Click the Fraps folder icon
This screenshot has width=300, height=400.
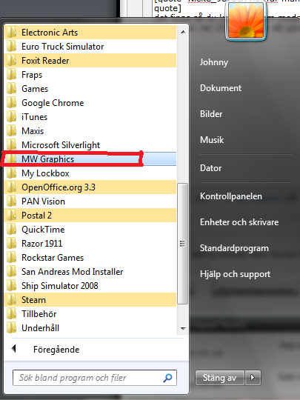[x=11, y=75]
